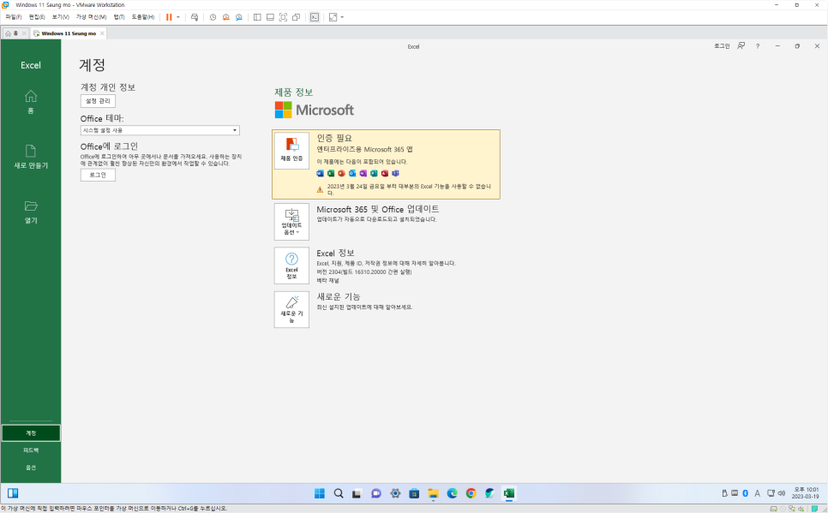Launch Chrome from the Windows taskbar
The height and width of the screenshot is (513, 828).
click(471, 493)
